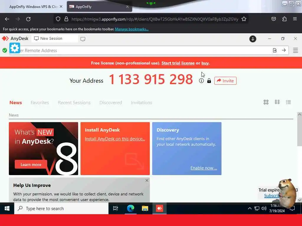Image resolution: width=302 pixels, height=226 pixels.
Task: Click the taskbar search box
Action: [x=61, y=209]
